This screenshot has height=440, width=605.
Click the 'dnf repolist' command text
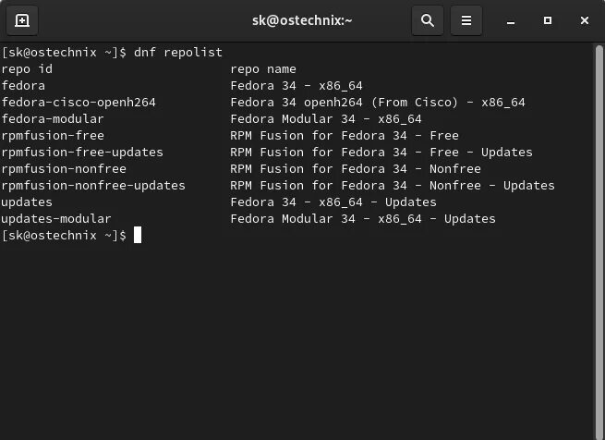click(178, 53)
